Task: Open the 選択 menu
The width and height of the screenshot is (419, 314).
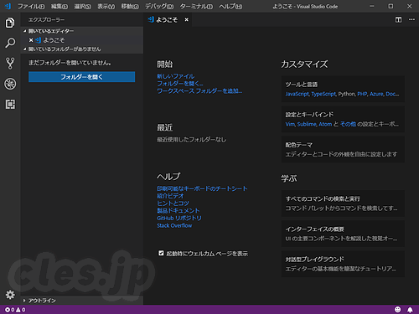Action: pyautogui.click(x=82, y=6)
